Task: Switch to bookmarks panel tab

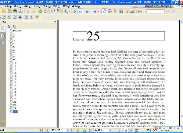Action: tap(3, 28)
